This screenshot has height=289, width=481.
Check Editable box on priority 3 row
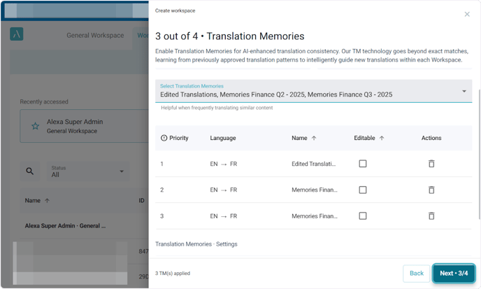362,216
